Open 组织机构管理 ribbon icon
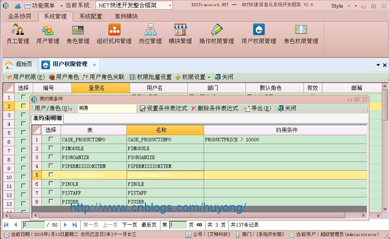The height and width of the screenshot is (239, 390). (114, 34)
